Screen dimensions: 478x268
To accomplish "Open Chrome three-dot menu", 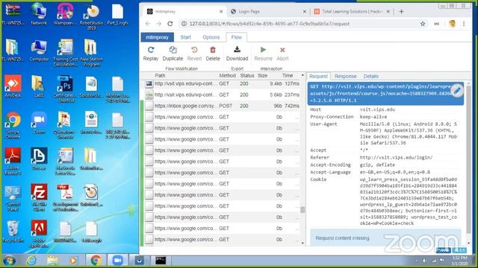I will coord(464,24).
